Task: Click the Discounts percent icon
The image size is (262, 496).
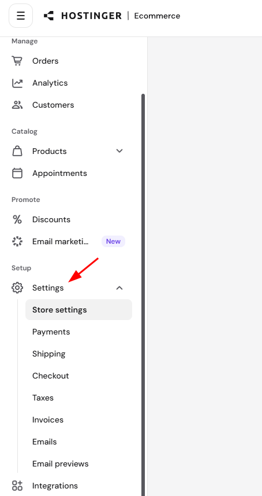Action: coord(17,219)
